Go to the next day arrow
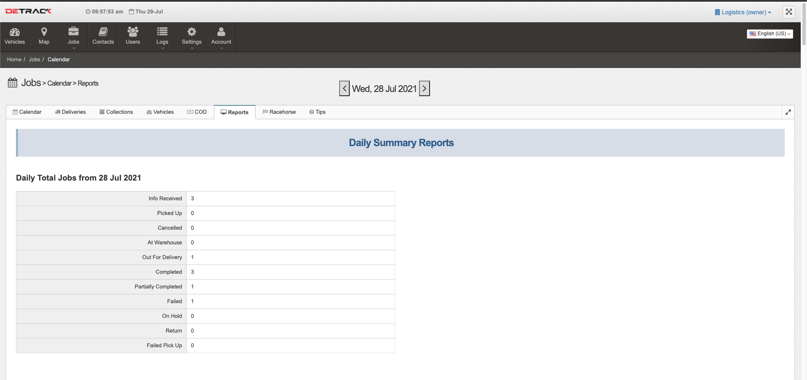Screen dimensions: 807x380 425,89
